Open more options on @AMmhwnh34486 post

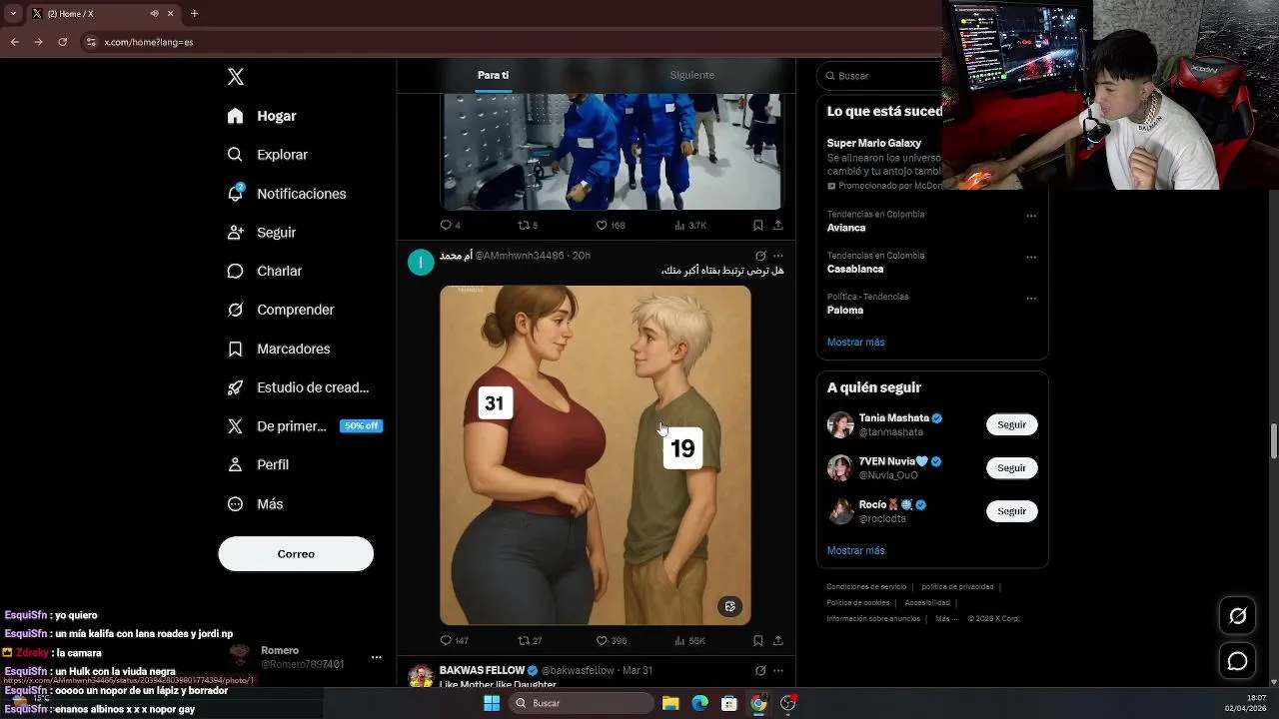pos(778,256)
